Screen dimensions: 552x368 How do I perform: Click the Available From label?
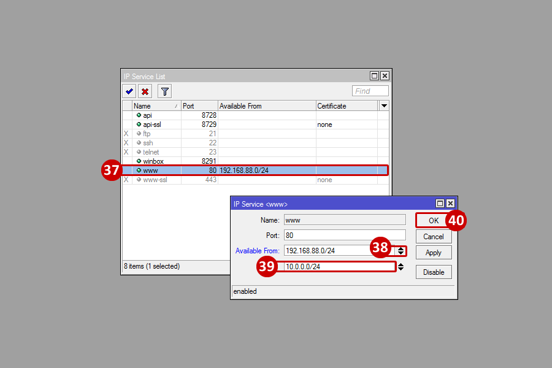point(258,251)
